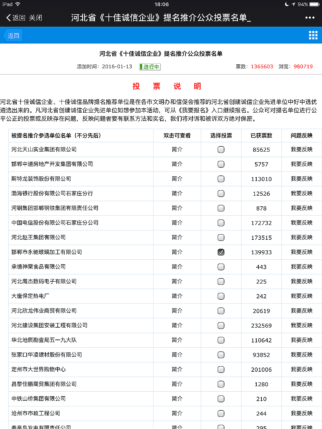
Task: Select vote checkbox for 斯特龙装饰股份有限公司
Action: [x=221, y=179]
